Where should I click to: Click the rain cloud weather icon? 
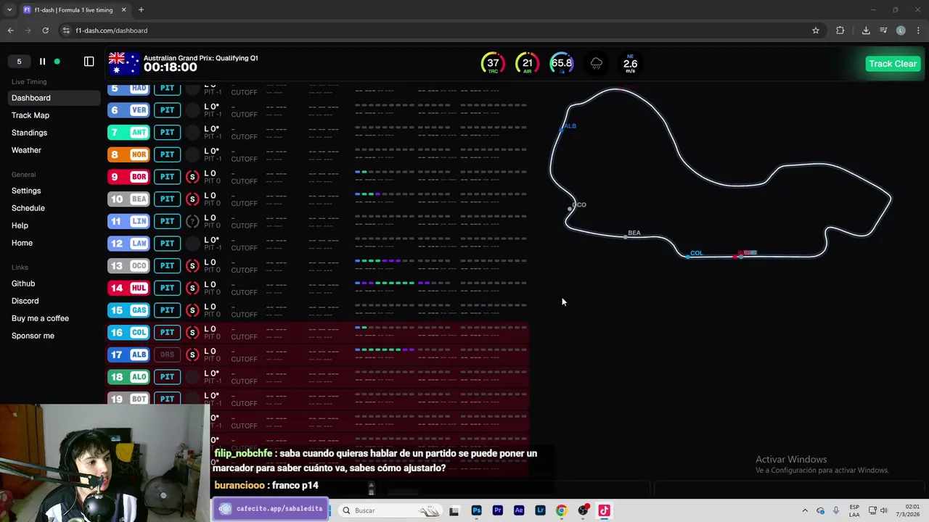(596, 64)
